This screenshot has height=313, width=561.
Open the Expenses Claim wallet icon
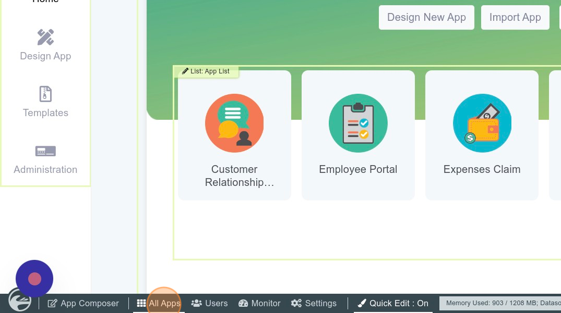(x=482, y=123)
